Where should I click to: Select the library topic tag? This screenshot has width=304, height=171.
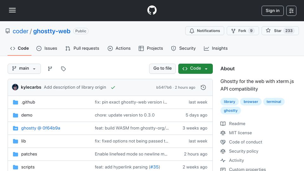[229, 102]
